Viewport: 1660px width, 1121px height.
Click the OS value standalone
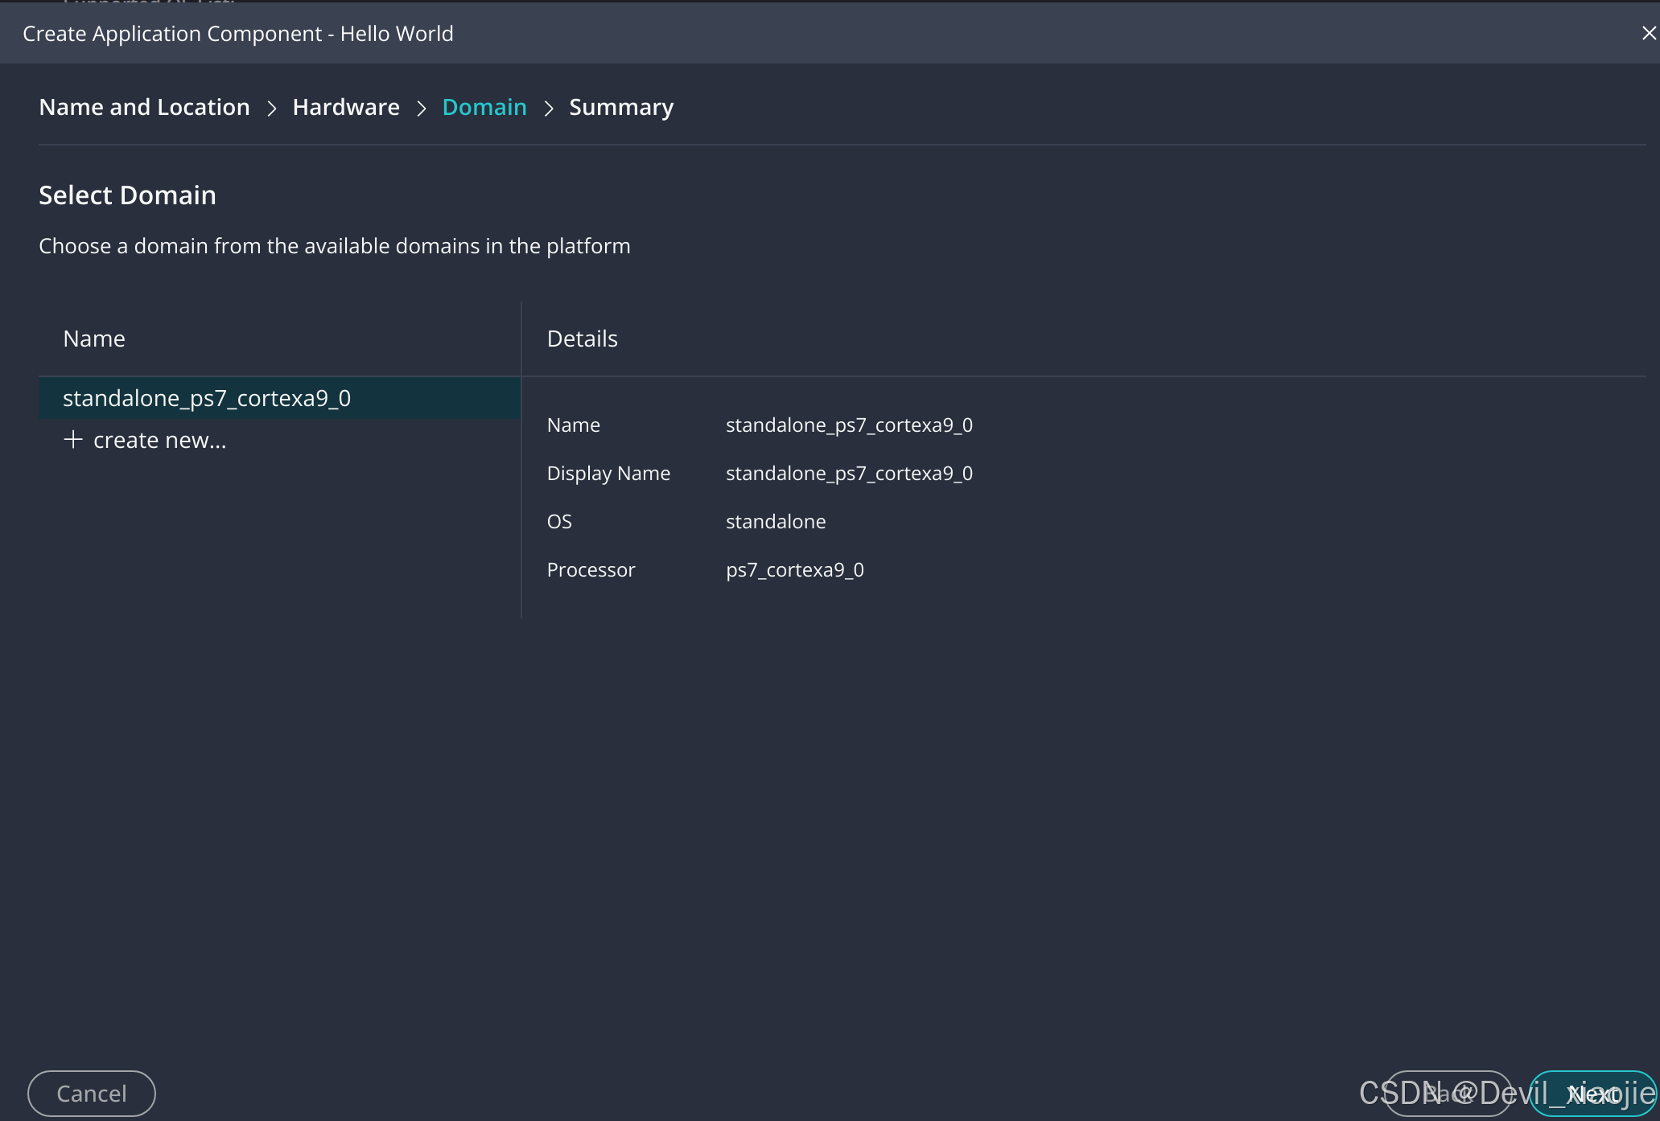[x=776, y=522]
